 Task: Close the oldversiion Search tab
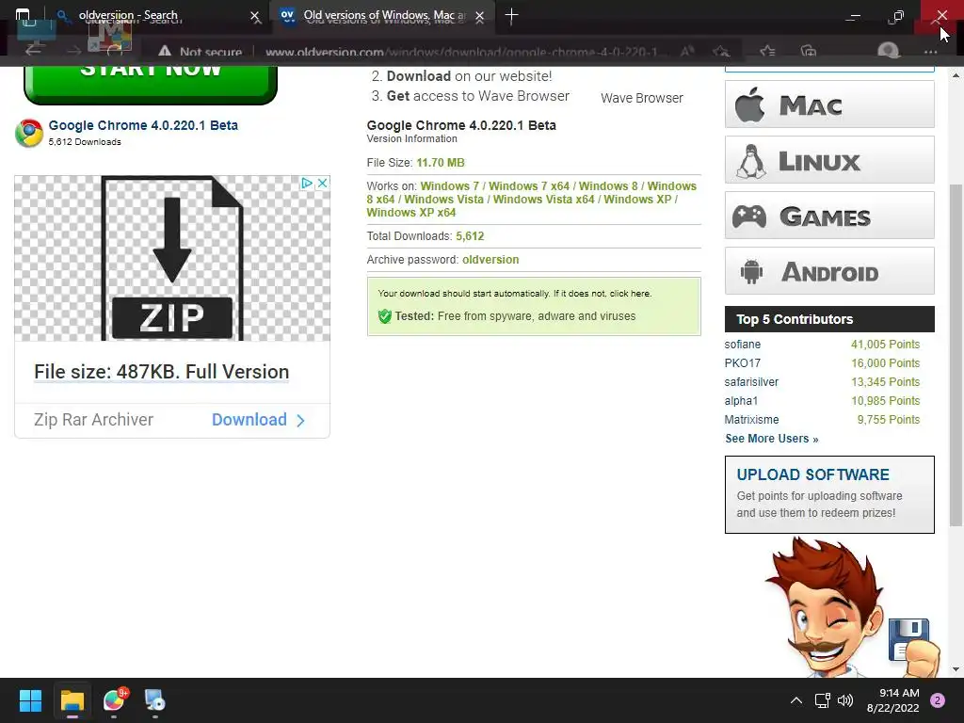tap(255, 17)
